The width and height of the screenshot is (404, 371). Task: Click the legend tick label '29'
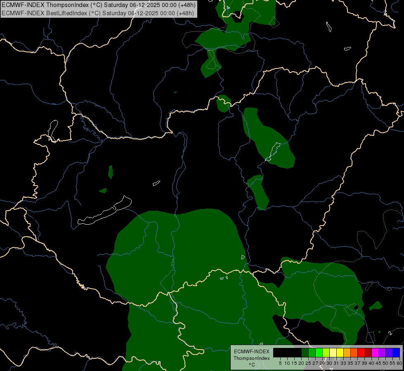tap(322, 363)
